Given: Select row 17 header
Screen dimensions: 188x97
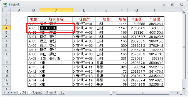Looking at the screenshot, I should click(7, 84).
